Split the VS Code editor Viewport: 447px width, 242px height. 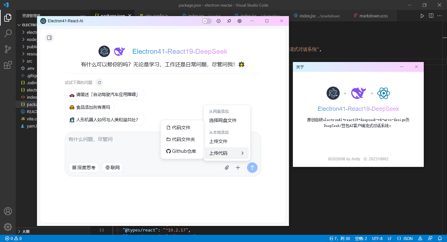pos(431,16)
